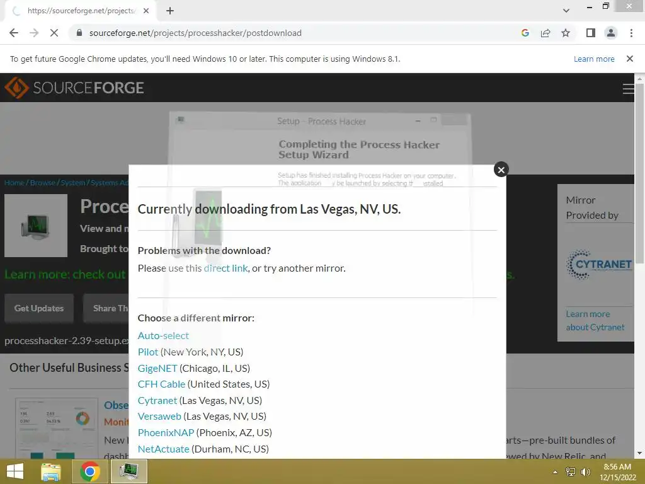Select CFH Cable mirror
Image resolution: width=645 pixels, height=484 pixels.
[x=161, y=384]
